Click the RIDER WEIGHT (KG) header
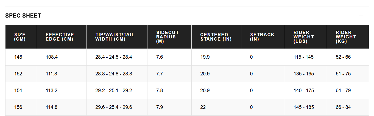The height and width of the screenshot is (116, 374). 346,37
